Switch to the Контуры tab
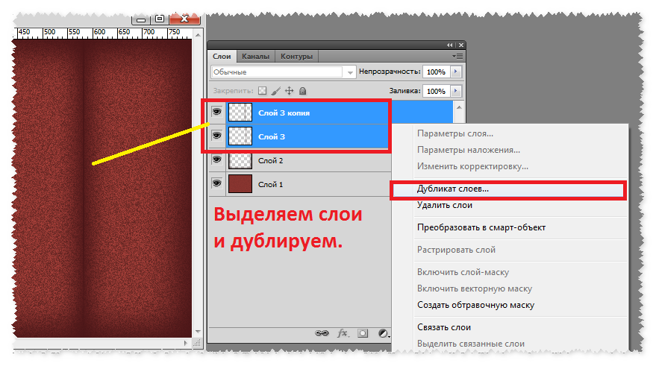 (296, 56)
